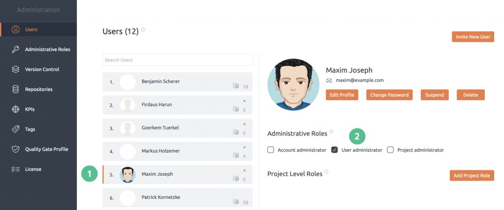Click info icon beside Administrative Roles heading

331,131
